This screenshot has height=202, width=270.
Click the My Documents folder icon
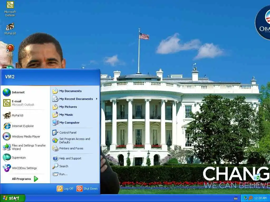pos(55,91)
